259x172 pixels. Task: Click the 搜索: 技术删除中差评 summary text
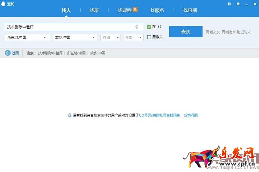(x=45, y=53)
